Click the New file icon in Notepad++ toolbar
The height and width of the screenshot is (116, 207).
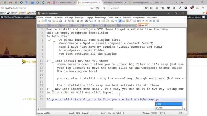click(39, 21)
